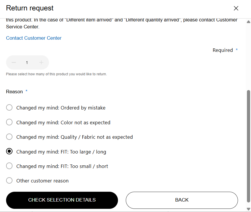Decrease return quantity with minus icon
This screenshot has width=251, height=212.
pos(14,63)
